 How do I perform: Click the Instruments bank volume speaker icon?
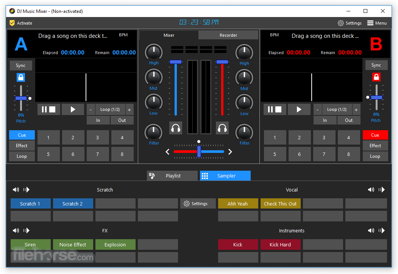click(371, 230)
